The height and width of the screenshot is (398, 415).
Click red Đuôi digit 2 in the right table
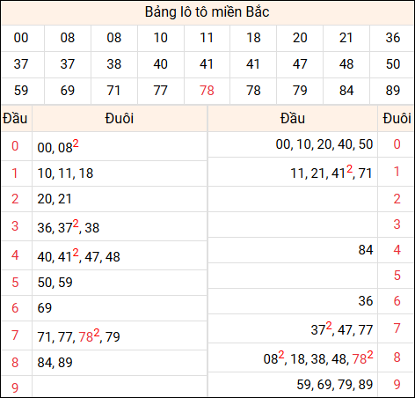tap(397, 199)
